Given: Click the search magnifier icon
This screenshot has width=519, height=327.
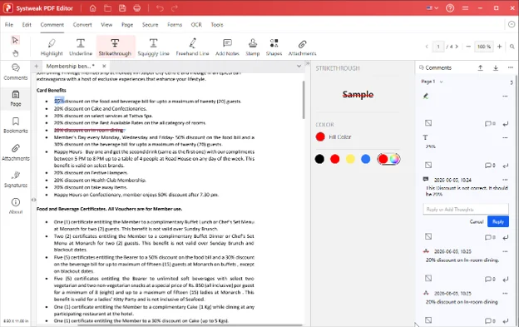Looking at the screenshot, I should (512, 47).
